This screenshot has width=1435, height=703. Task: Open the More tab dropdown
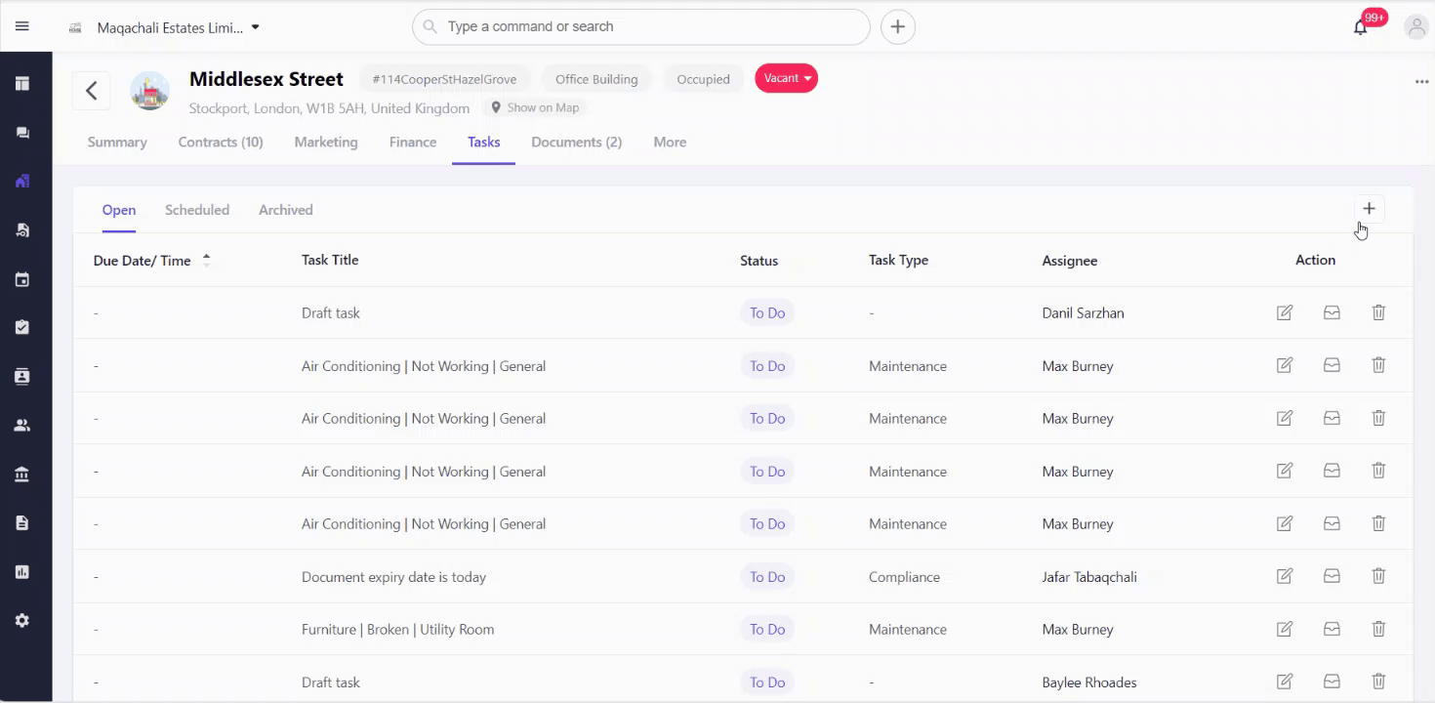(670, 143)
